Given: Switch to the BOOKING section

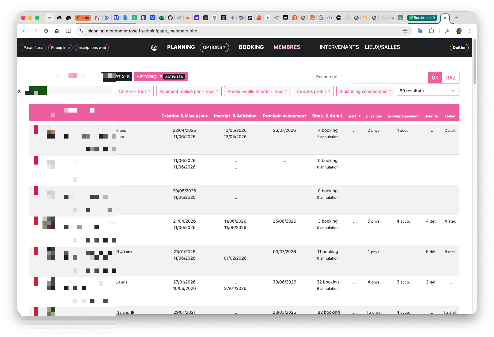Looking at the screenshot, I should tap(251, 47).
